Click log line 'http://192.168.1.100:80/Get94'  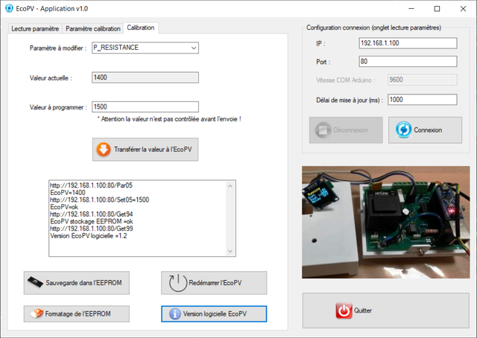pyautogui.click(x=91, y=214)
